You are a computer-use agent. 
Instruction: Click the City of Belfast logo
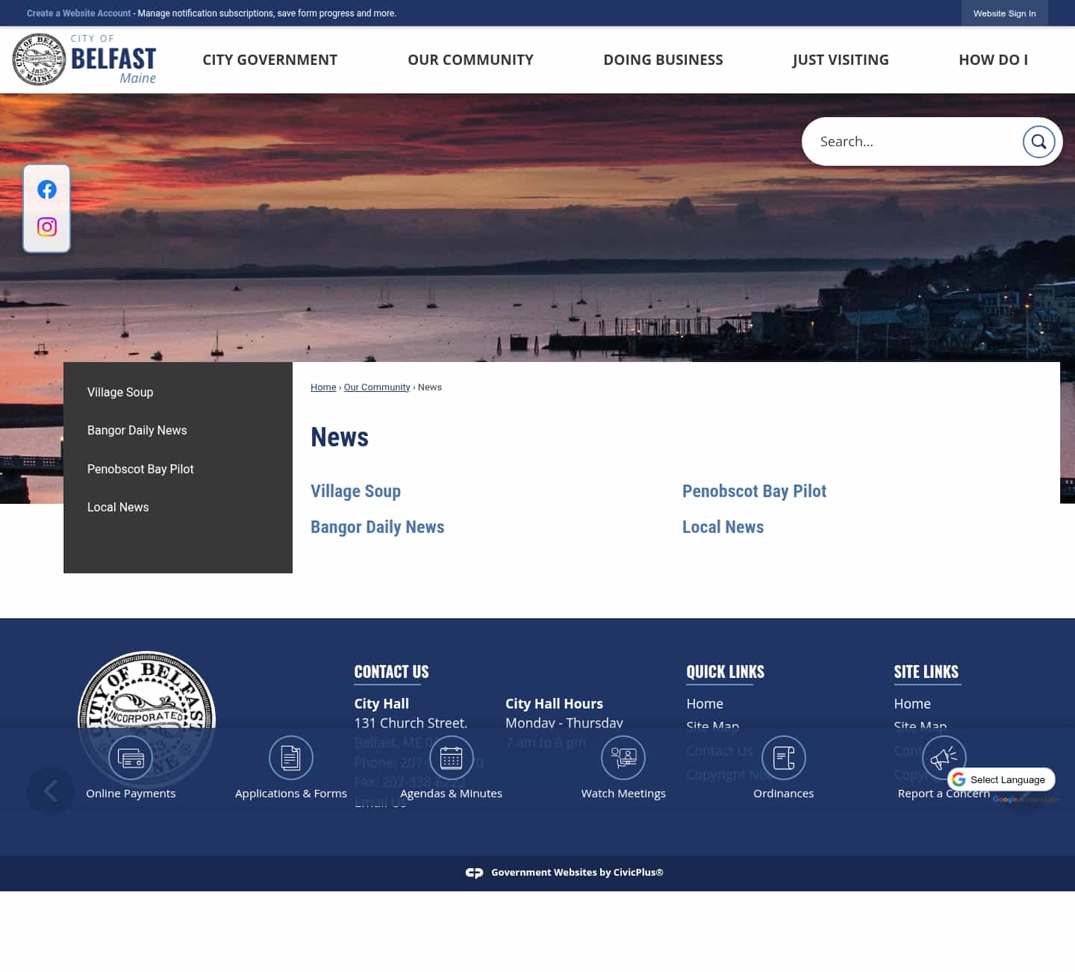click(84, 59)
